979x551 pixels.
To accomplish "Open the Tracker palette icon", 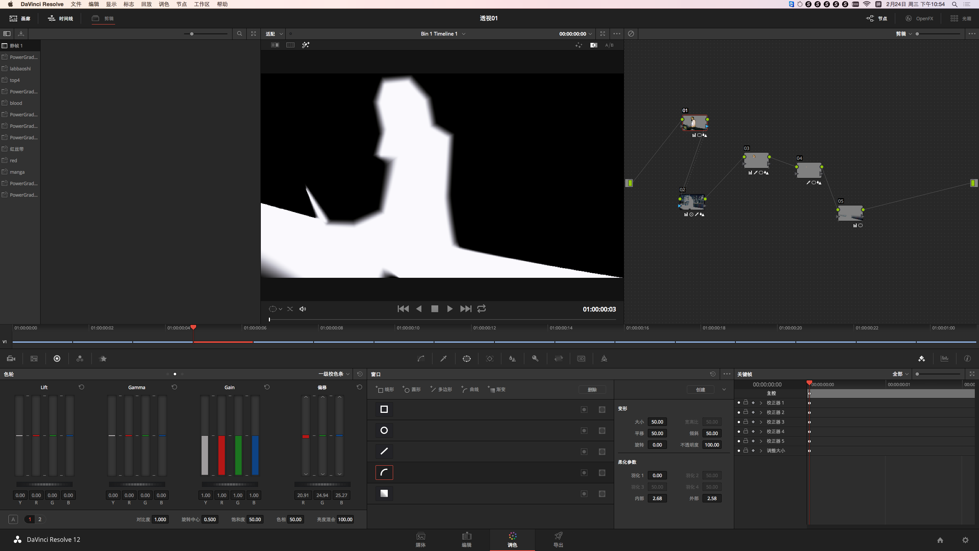I will click(489, 359).
